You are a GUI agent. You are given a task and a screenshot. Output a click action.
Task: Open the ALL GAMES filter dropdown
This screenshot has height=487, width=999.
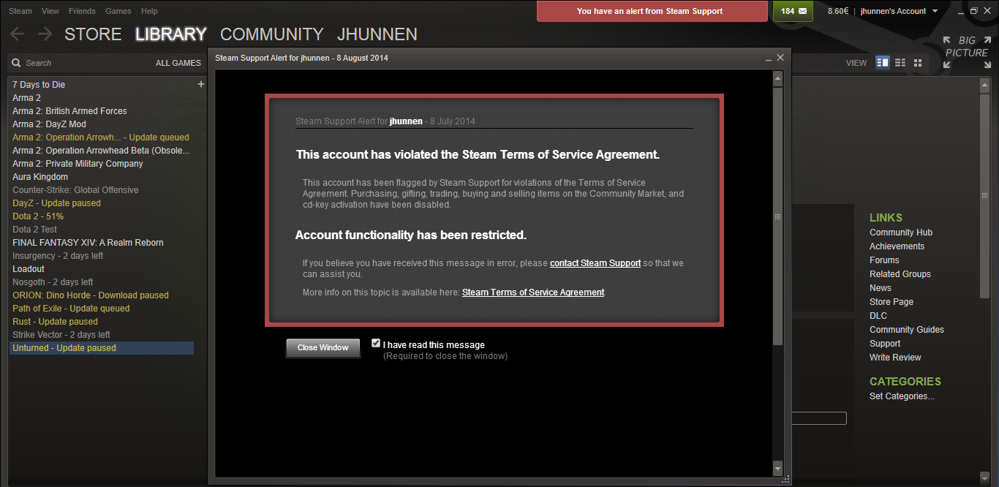point(178,63)
